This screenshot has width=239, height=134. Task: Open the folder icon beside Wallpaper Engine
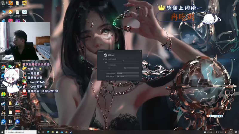(x=10, y=122)
